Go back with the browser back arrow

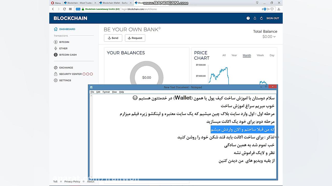coord(53,9)
